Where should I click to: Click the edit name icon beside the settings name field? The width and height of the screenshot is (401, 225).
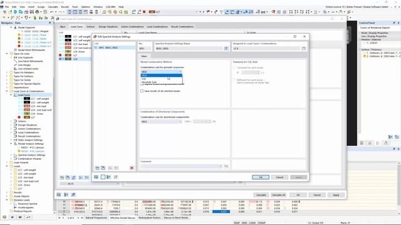click(x=226, y=48)
